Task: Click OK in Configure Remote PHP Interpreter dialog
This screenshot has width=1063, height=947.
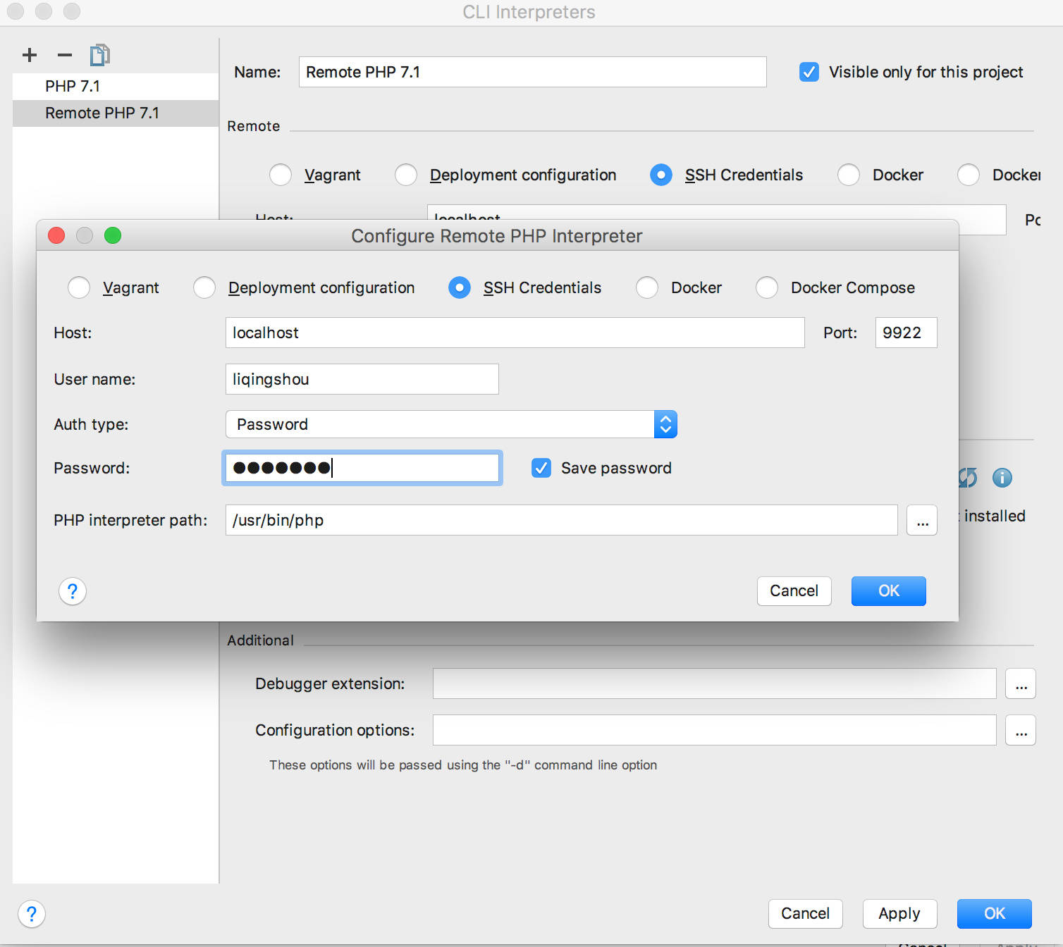Action: 888,590
